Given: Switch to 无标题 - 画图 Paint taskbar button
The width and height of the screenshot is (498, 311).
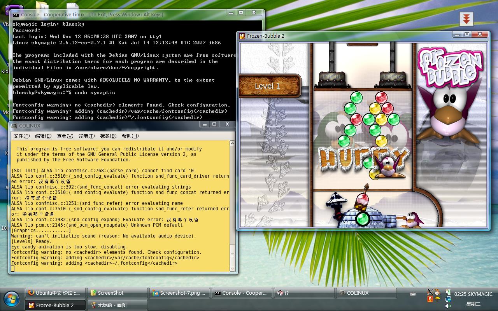Looking at the screenshot, I should tap(117, 305).
